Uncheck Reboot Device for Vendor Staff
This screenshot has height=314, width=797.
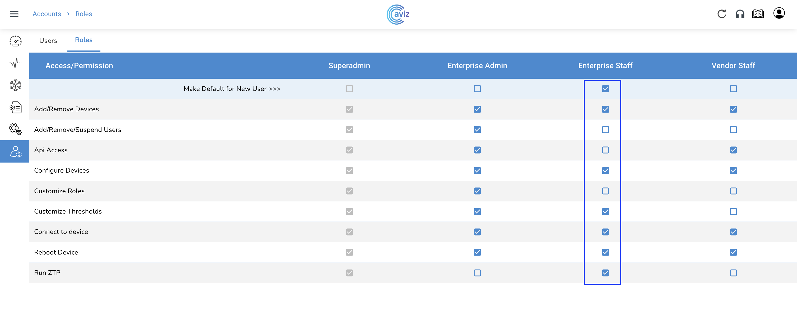[733, 252]
